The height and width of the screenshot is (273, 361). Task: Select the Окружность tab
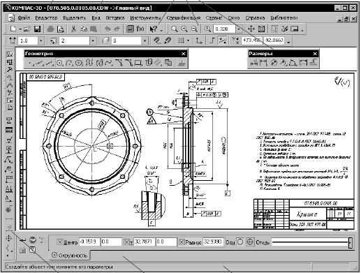[69, 256]
